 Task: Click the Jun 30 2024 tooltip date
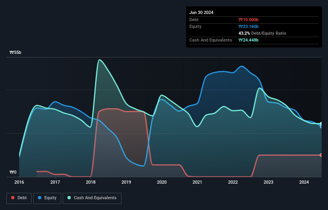coord(201,12)
